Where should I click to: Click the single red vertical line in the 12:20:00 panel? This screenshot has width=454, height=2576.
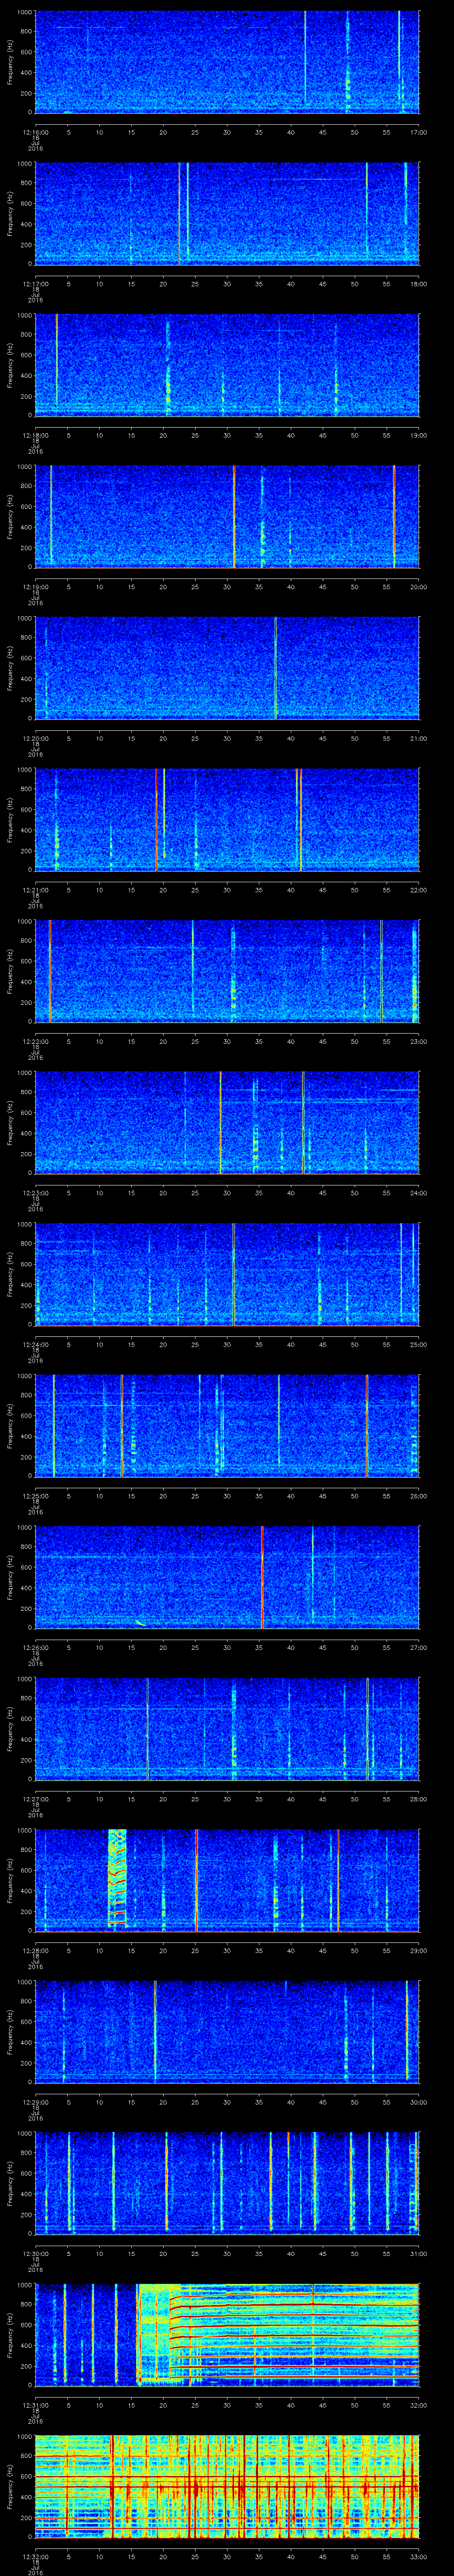click(275, 669)
